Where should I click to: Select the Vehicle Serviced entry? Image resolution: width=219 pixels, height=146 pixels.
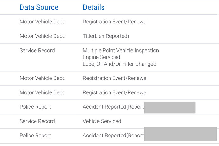102,121
